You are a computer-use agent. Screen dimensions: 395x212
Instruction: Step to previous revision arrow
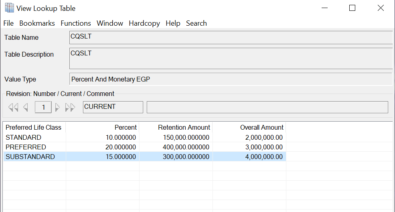coord(26,107)
